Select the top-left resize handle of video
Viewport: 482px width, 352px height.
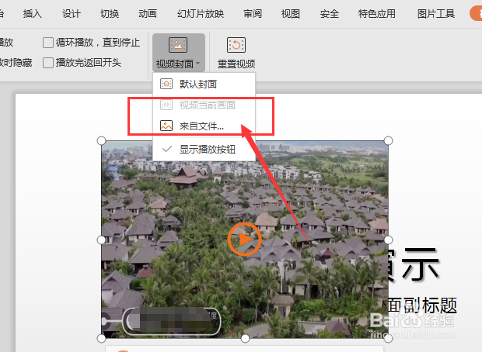[x=101, y=141]
